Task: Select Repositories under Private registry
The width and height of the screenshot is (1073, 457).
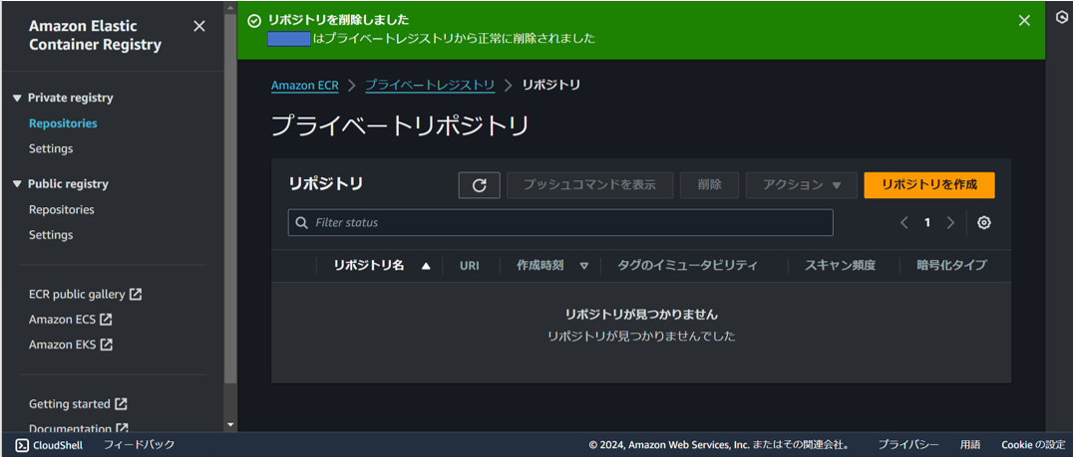Action: (x=63, y=123)
